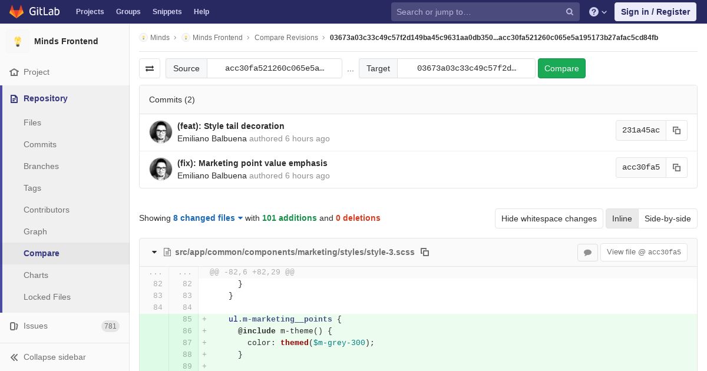Click Minds Frontend breadcrumb link

point(217,38)
